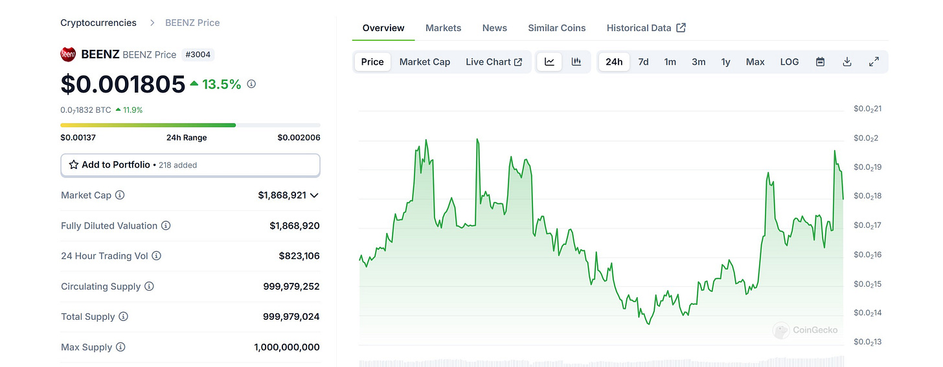
Task: Open the Overview tab
Action: point(383,28)
